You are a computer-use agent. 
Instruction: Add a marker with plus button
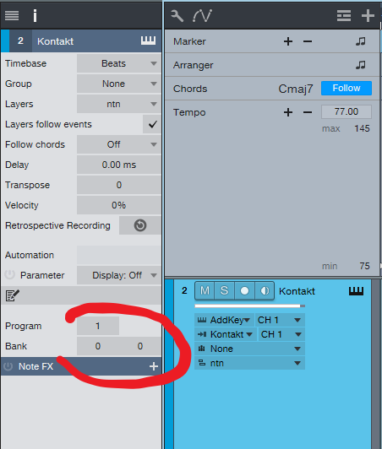coord(288,41)
